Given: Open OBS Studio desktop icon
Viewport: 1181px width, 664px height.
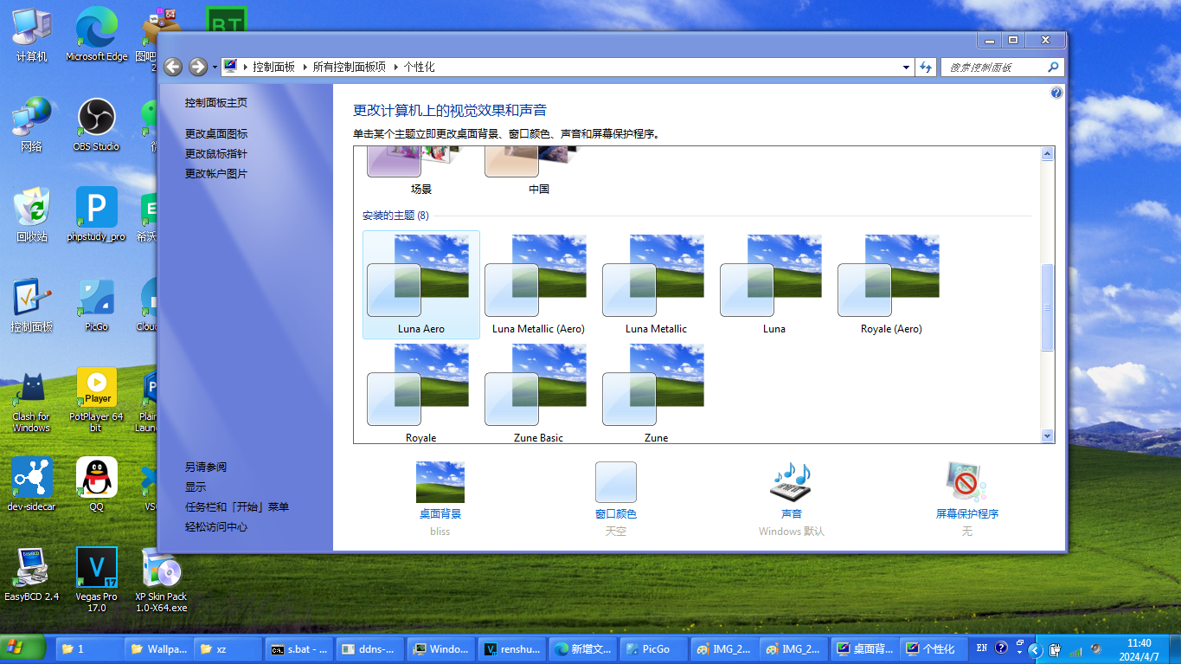Looking at the screenshot, I should coord(96,125).
